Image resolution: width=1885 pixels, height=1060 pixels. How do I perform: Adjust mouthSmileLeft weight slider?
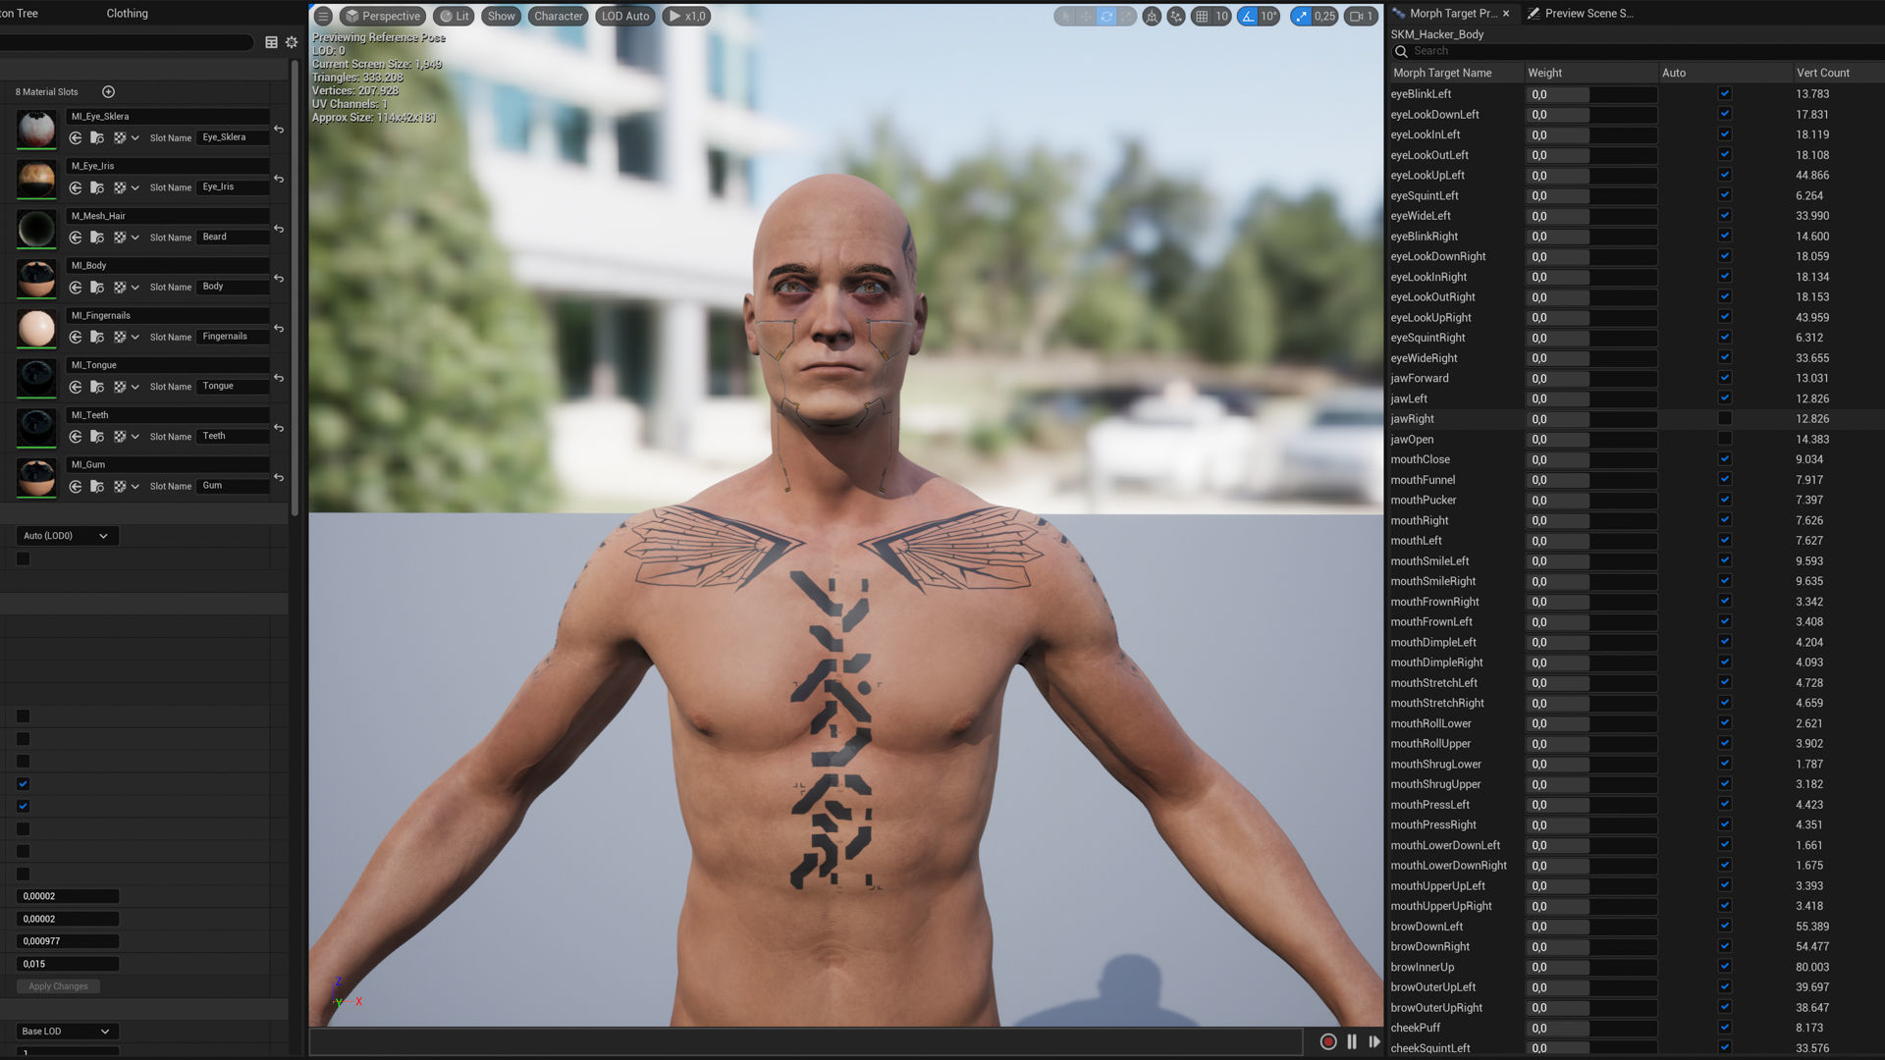point(1590,561)
